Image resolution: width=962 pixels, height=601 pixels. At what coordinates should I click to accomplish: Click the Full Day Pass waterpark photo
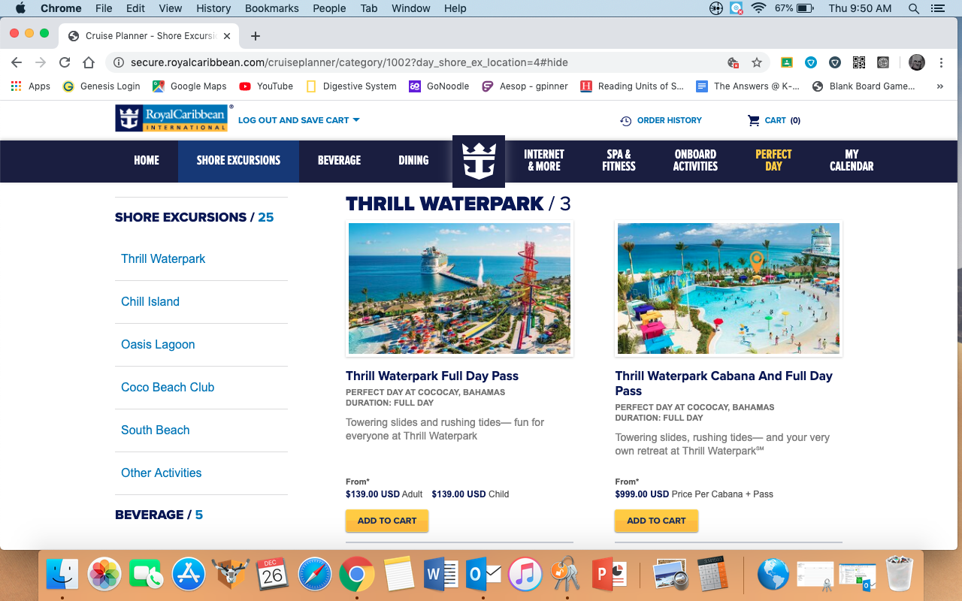(x=459, y=288)
